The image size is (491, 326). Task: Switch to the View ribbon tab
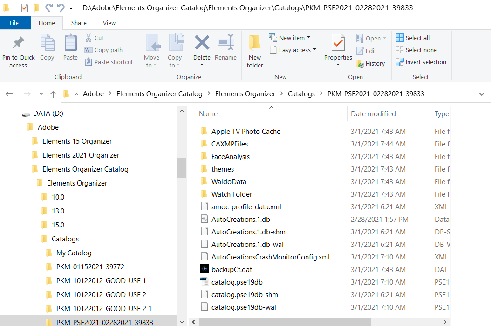coord(109,23)
